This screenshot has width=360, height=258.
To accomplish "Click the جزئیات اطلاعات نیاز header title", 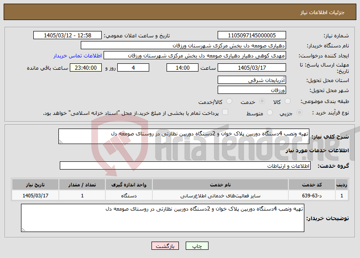I will (322, 12).
